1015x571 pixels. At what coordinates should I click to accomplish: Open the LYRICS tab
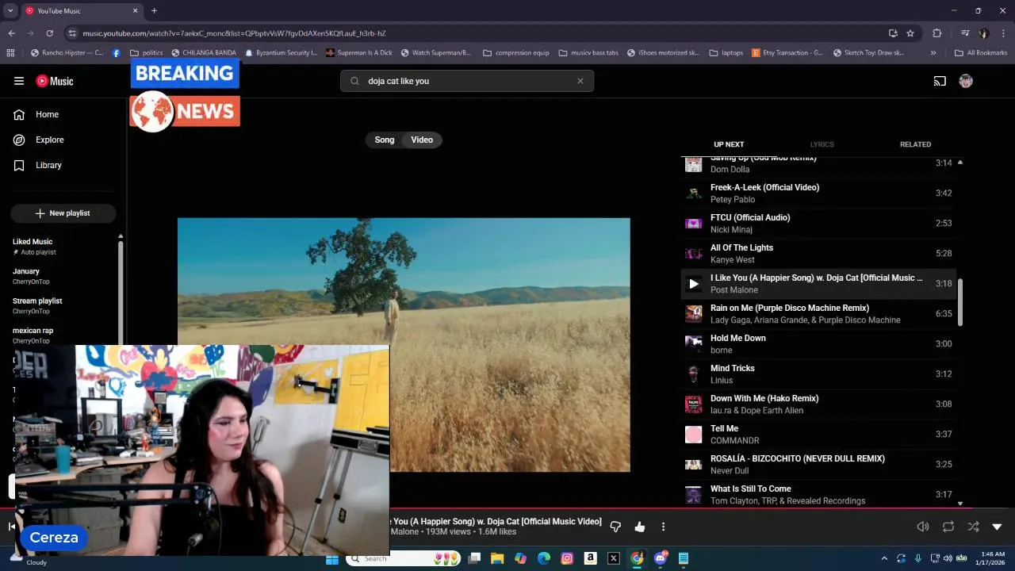(822, 144)
